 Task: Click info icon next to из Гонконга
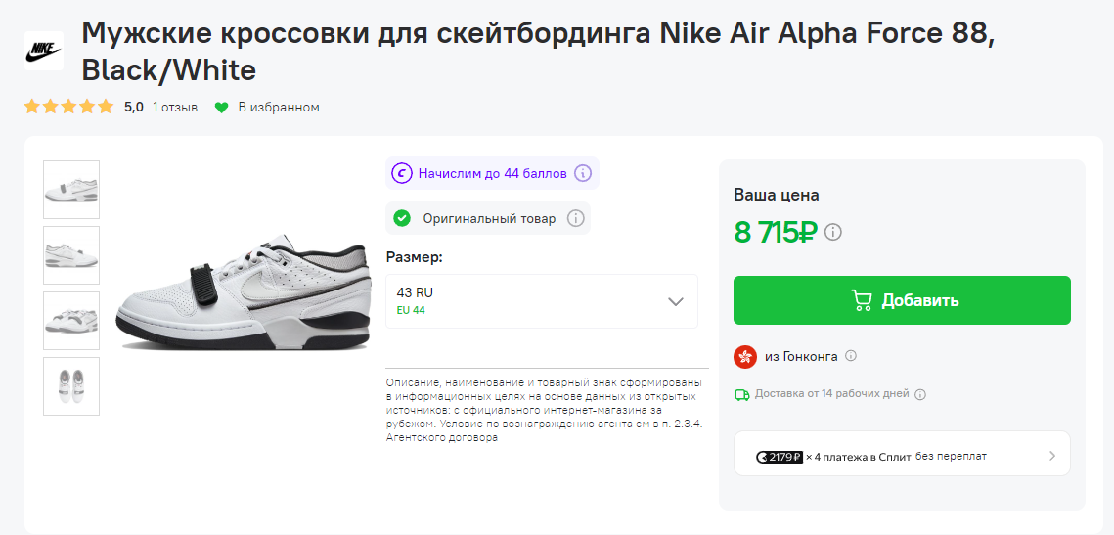coord(851,356)
